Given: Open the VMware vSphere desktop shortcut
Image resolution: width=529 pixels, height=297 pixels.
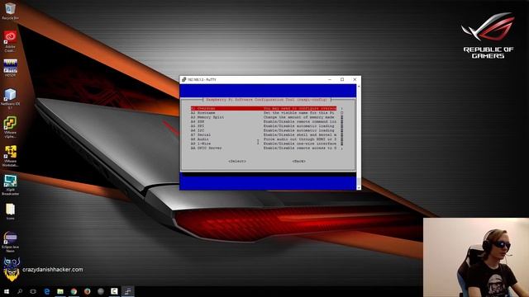Looking at the screenshot, I should [x=10, y=127].
